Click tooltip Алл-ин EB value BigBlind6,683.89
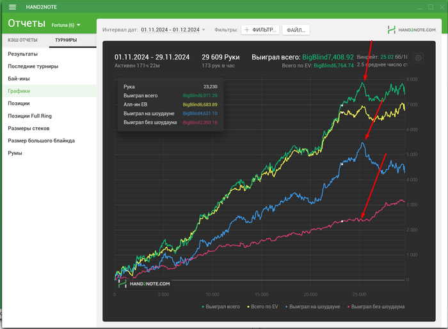 click(200, 104)
